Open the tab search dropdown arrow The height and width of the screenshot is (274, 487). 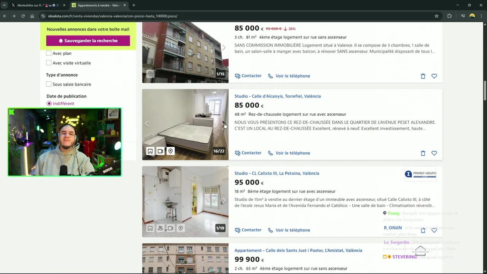click(4, 5)
